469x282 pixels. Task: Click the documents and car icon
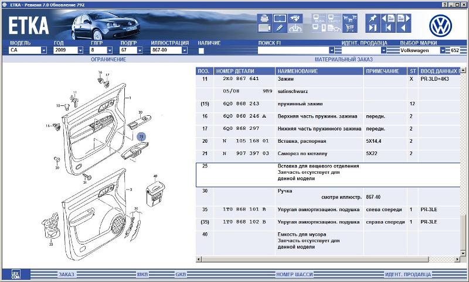coord(334,28)
